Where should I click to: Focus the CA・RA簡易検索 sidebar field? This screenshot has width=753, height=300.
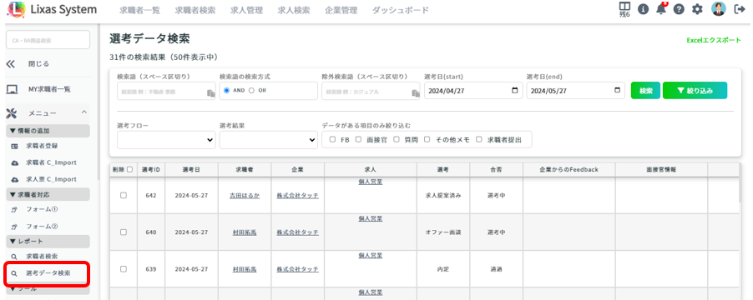click(x=48, y=40)
